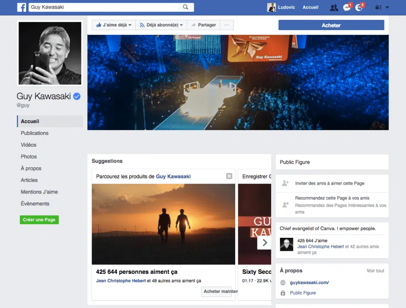
Task: Open Ludovic's profile picture in top bar
Action: pos(271,7)
